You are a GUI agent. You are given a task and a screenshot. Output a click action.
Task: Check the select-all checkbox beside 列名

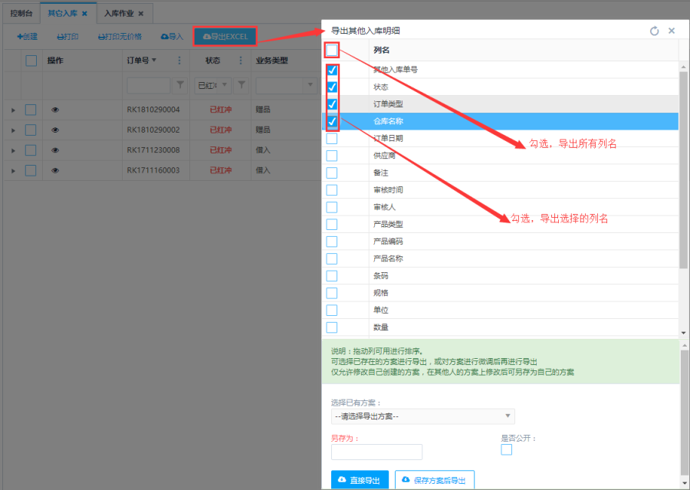pos(332,51)
